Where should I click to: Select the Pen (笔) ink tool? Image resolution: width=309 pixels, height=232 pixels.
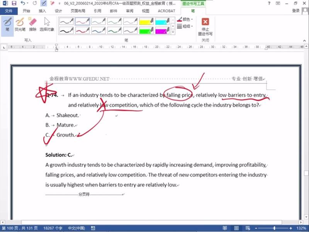click(x=7, y=24)
